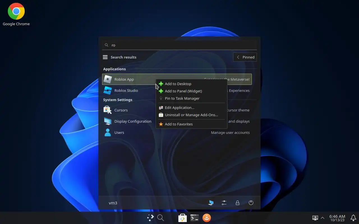
Task: Click the Roblox Studio icon in results
Action: point(108,90)
